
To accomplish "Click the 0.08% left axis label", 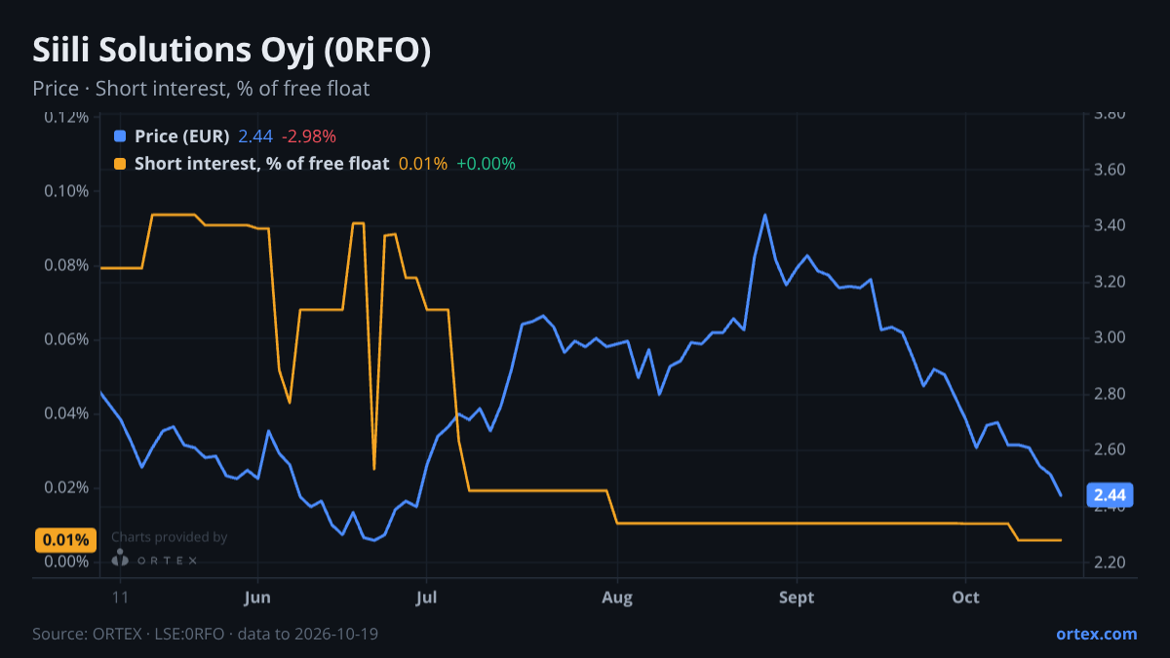I will [x=66, y=265].
